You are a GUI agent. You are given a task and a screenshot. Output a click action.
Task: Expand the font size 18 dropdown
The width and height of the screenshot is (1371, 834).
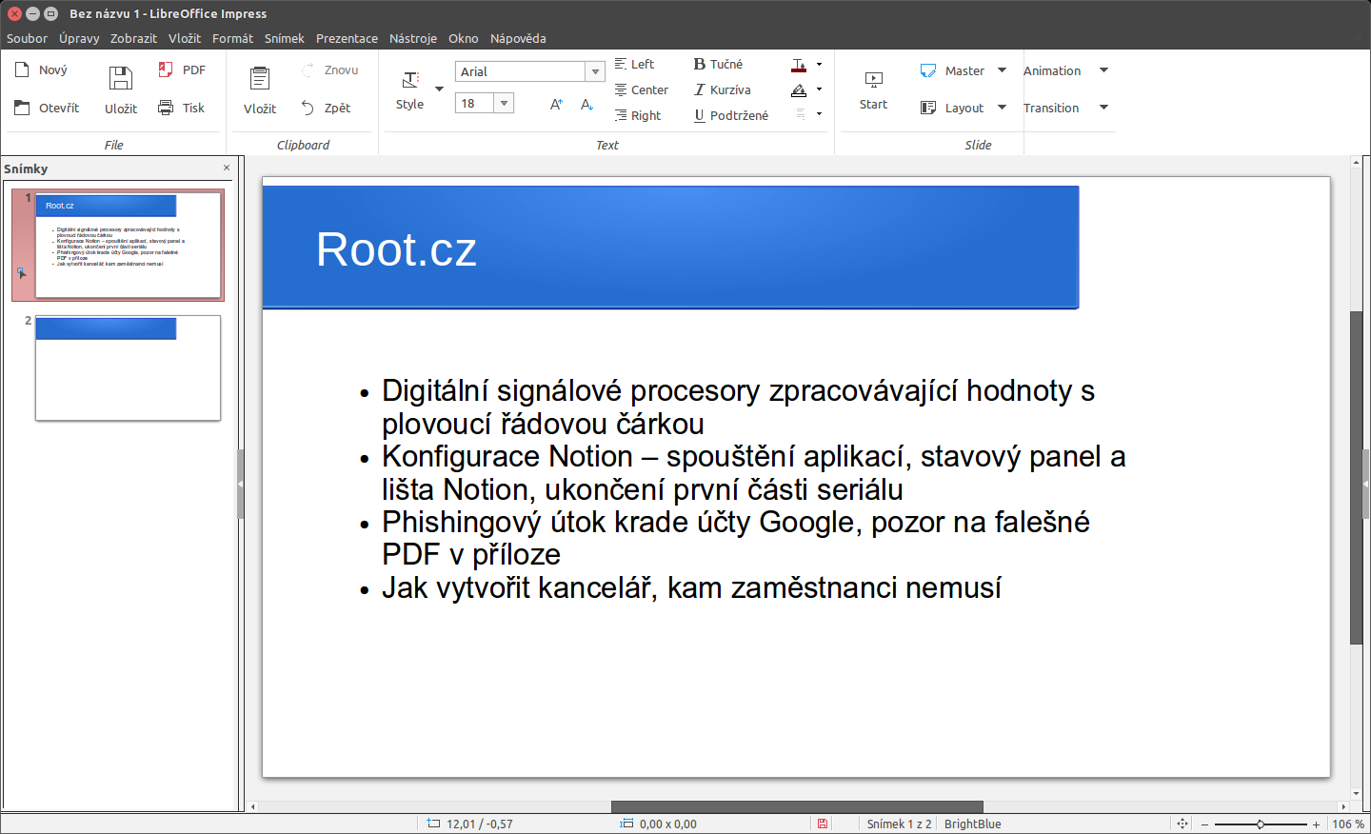click(x=503, y=102)
